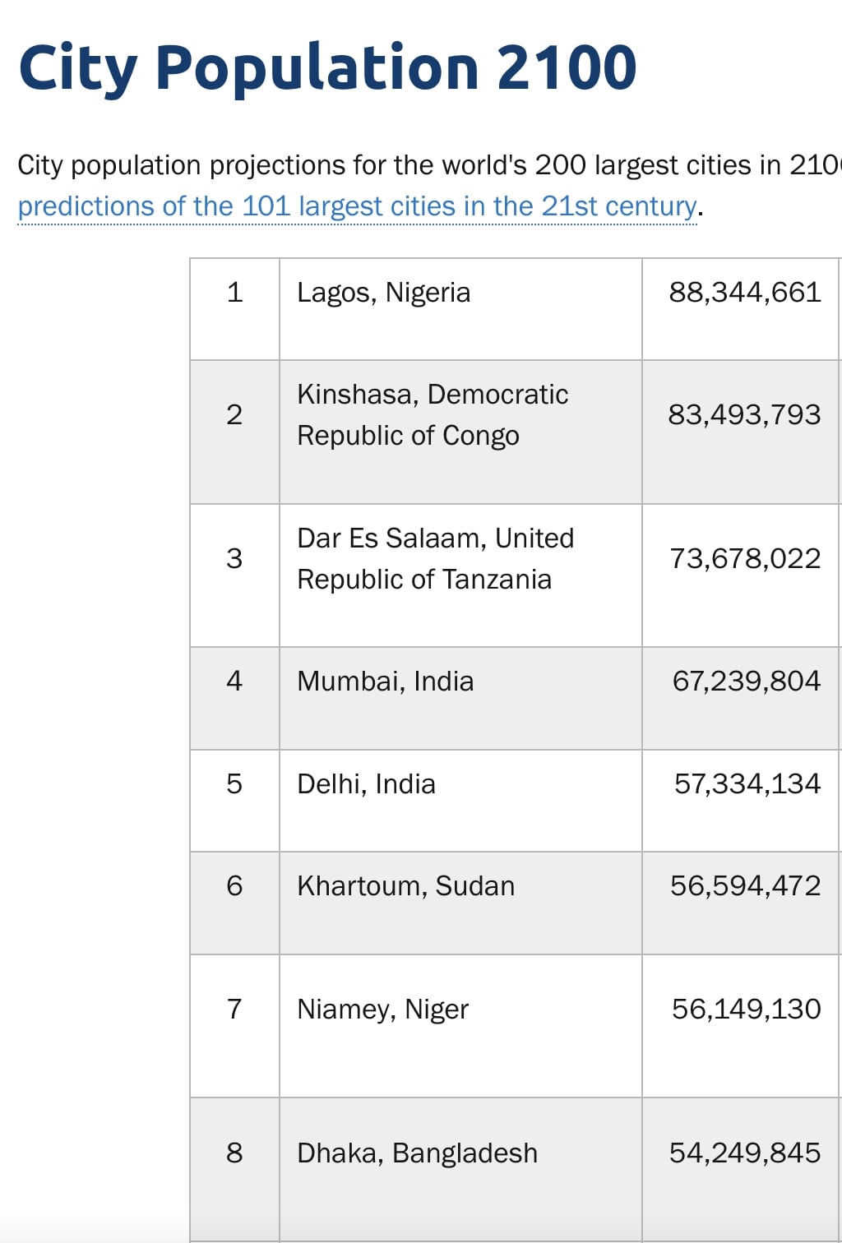842x1243 pixels.
Task: Select the Khartoum, Sudan city cell
Action: pyautogui.click(x=405, y=886)
